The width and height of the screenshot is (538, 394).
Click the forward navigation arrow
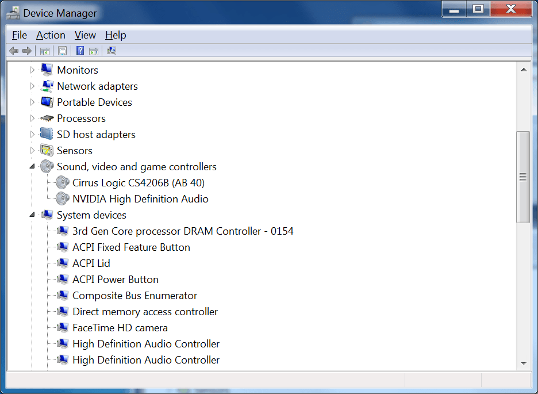(x=27, y=51)
